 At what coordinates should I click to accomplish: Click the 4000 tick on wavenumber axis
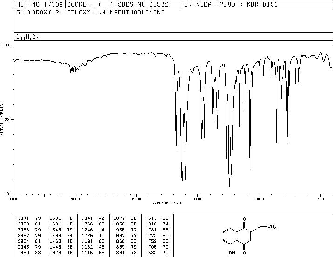point(14,198)
